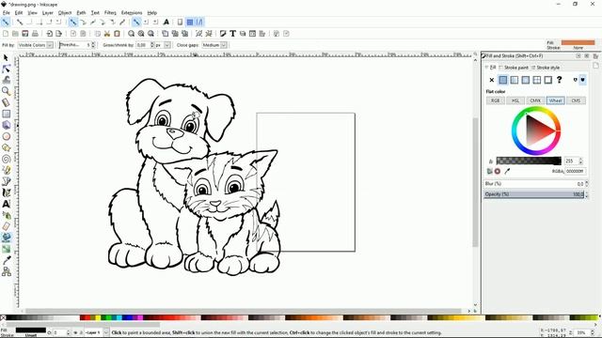This screenshot has width=602, height=338.
Task: Click the alpha A slider bar
Action: click(529, 161)
